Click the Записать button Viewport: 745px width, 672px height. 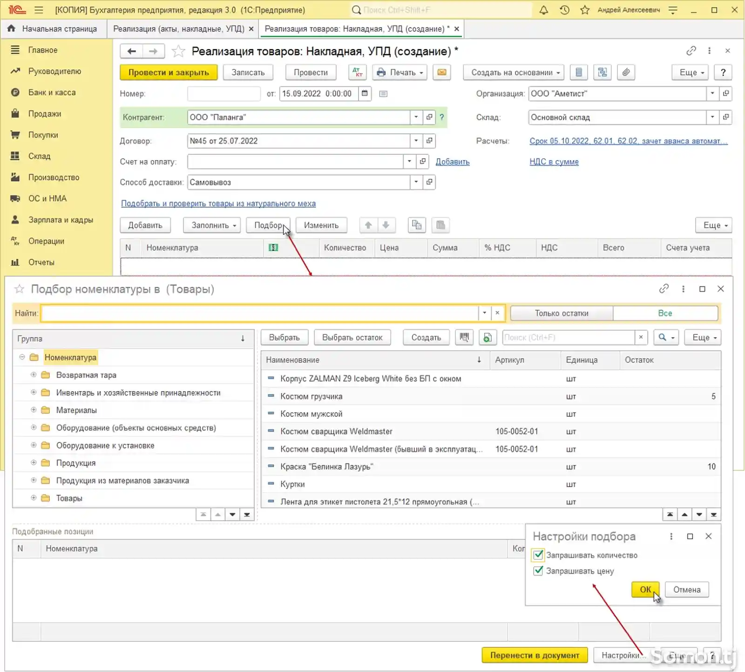248,72
